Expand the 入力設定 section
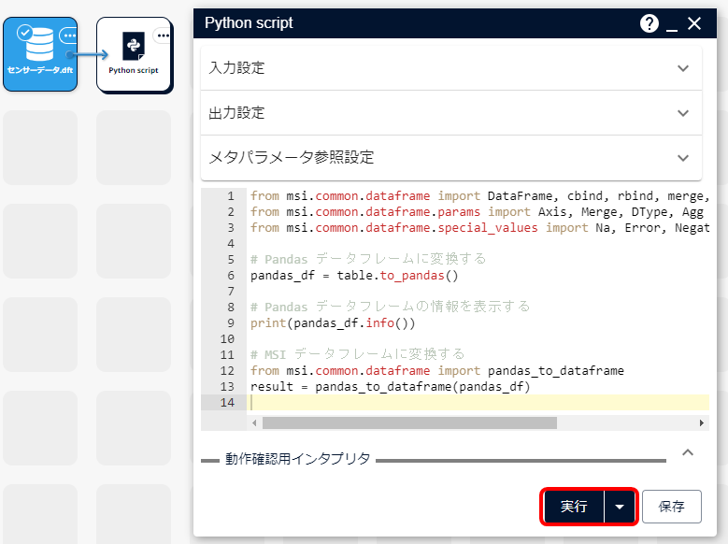Image resolution: width=728 pixels, height=544 pixels. 450,68
